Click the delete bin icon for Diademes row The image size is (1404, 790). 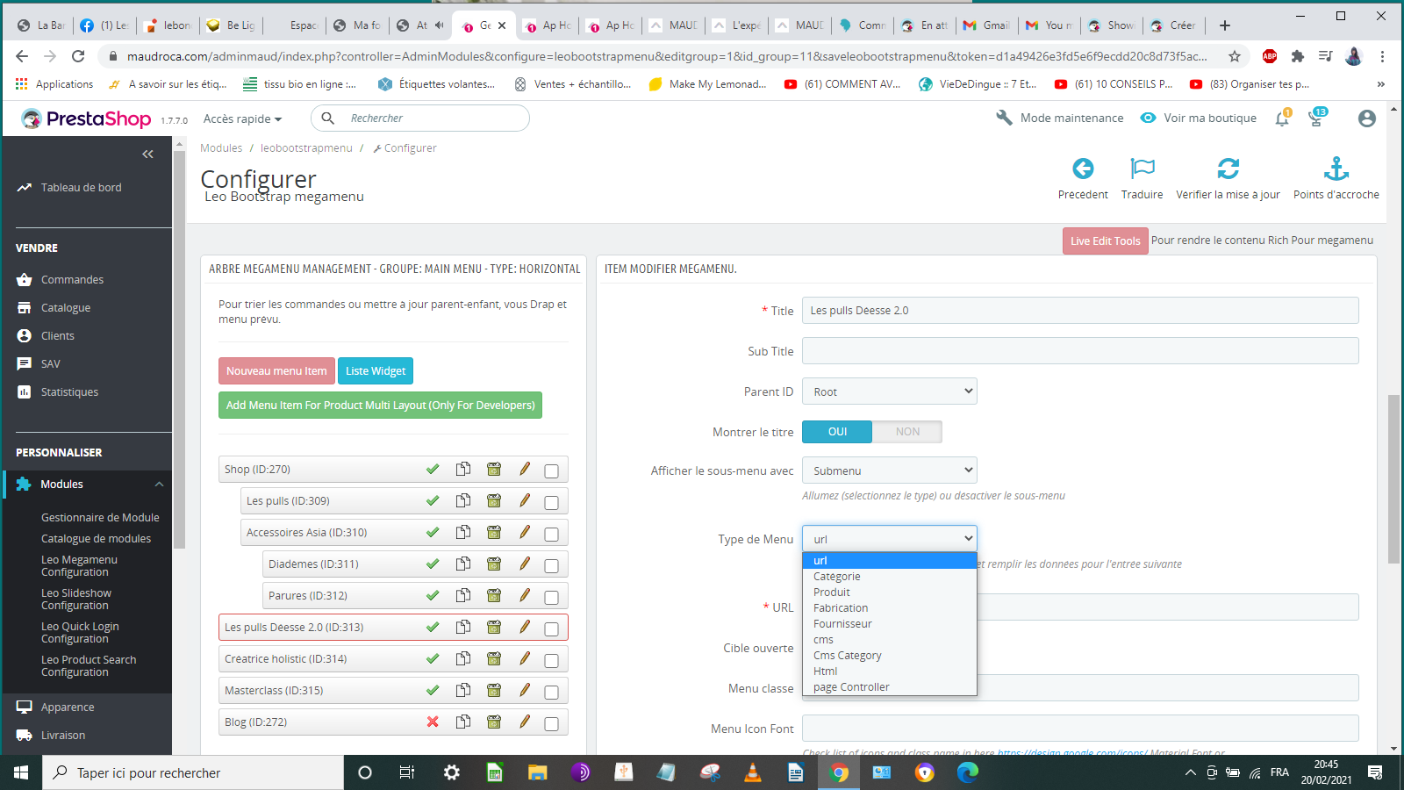(x=494, y=564)
